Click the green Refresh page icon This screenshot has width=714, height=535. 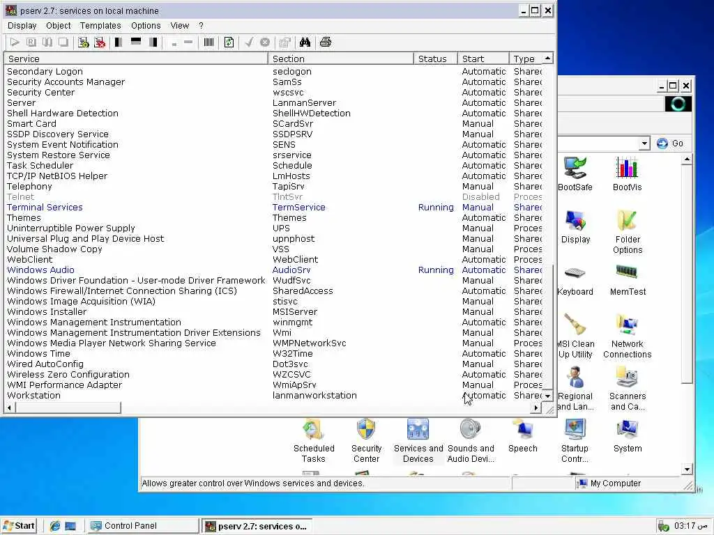[x=229, y=42]
